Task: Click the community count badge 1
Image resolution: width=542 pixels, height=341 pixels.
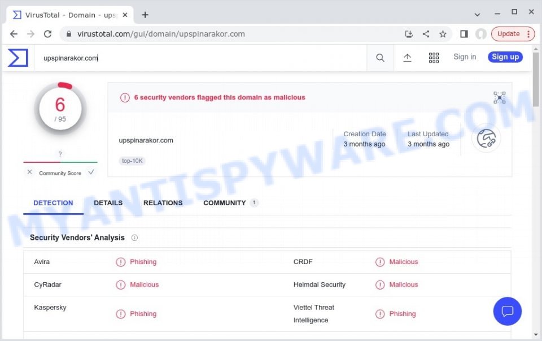Action: [x=254, y=202]
